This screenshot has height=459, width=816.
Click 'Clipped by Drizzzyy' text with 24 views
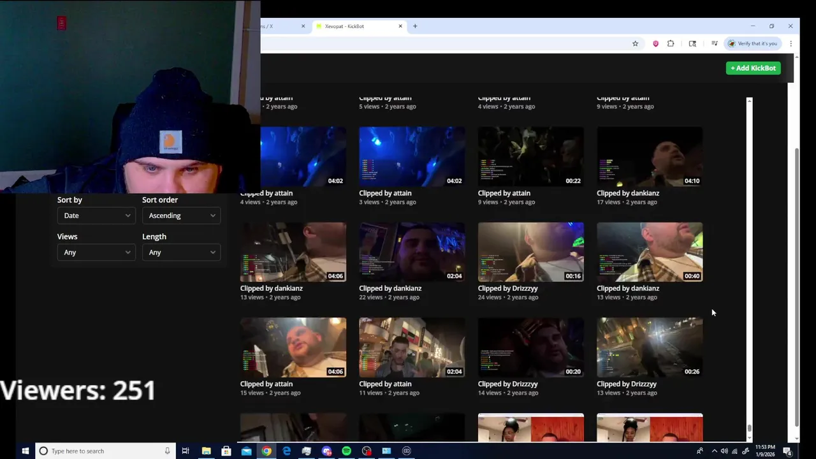click(508, 288)
